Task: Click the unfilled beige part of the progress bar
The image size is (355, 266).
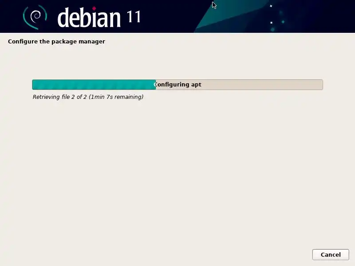Action: tap(239, 85)
